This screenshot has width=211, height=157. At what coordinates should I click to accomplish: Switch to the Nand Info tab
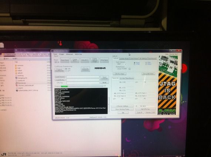tap(115, 78)
